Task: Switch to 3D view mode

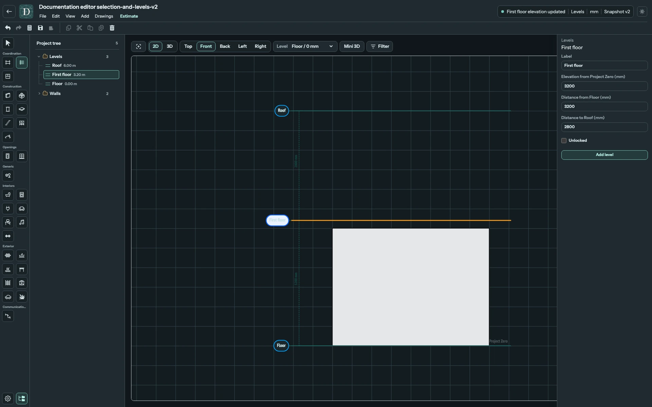Action: pos(170,46)
